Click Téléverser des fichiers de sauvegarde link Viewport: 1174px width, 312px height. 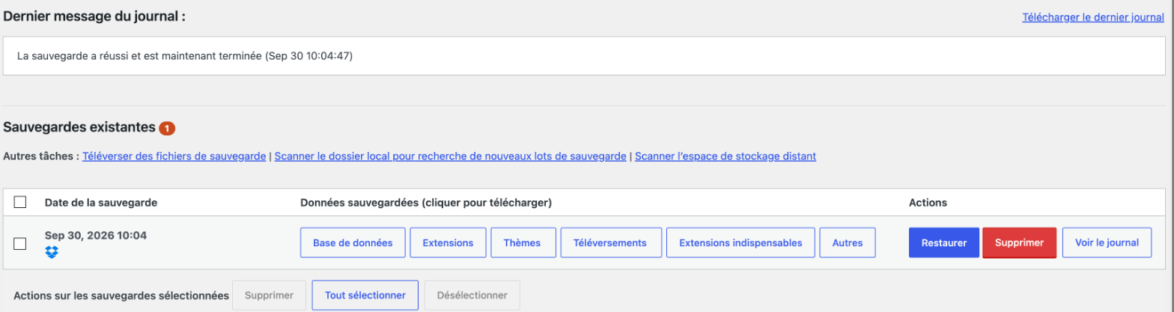(x=174, y=156)
